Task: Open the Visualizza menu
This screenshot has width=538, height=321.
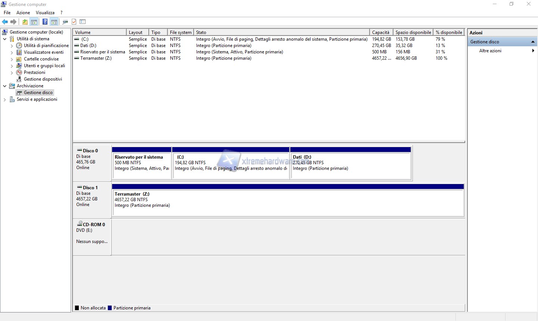Action: point(45,13)
